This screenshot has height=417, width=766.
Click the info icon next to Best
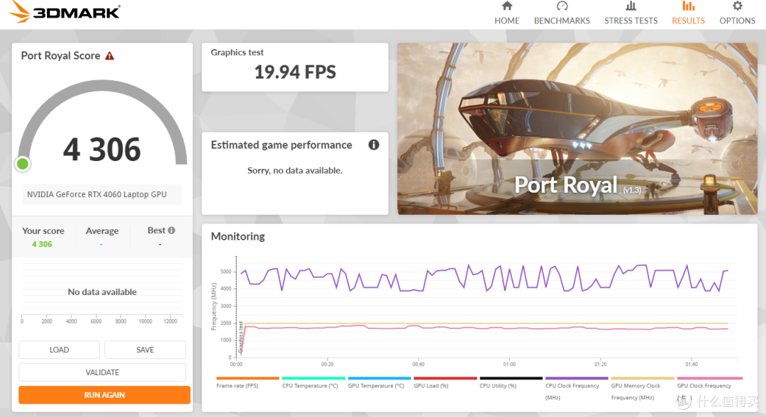pos(172,230)
